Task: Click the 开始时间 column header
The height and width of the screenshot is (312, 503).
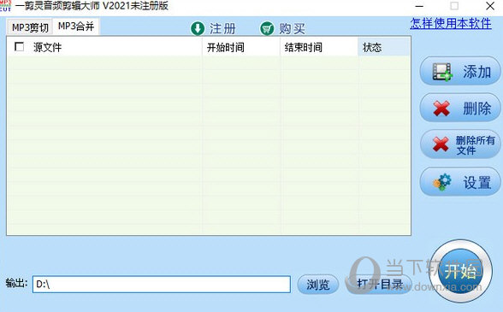Action: (241, 48)
